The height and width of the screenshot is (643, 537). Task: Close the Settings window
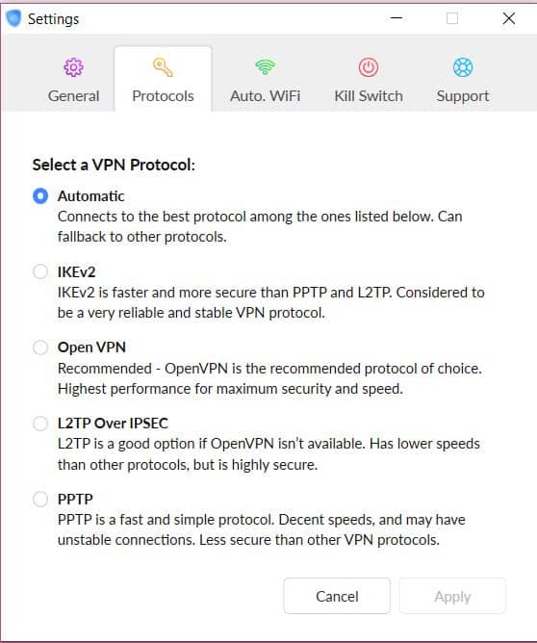pos(509,18)
